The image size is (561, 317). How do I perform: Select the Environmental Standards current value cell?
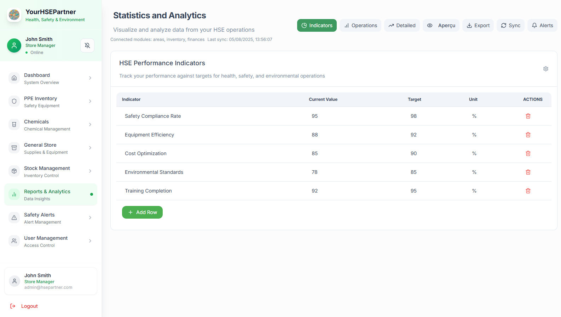314,172
